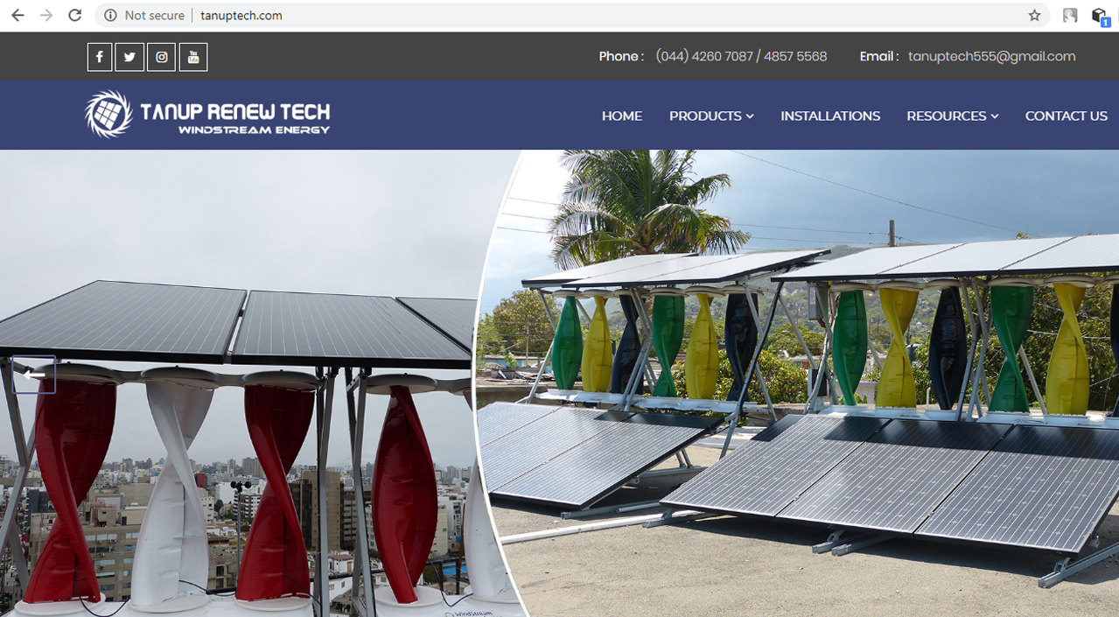Expand the PRODUCTS dropdown menu
This screenshot has height=617, width=1119.
click(710, 116)
